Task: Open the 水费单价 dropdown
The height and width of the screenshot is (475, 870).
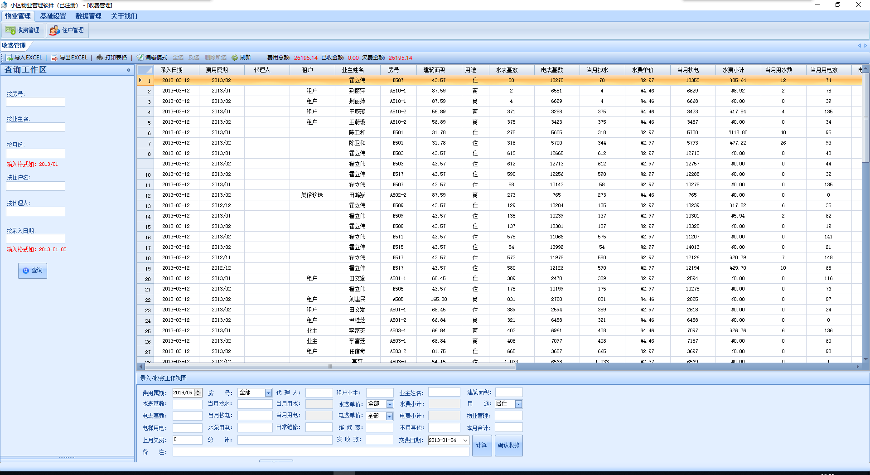Action: (x=390, y=404)
